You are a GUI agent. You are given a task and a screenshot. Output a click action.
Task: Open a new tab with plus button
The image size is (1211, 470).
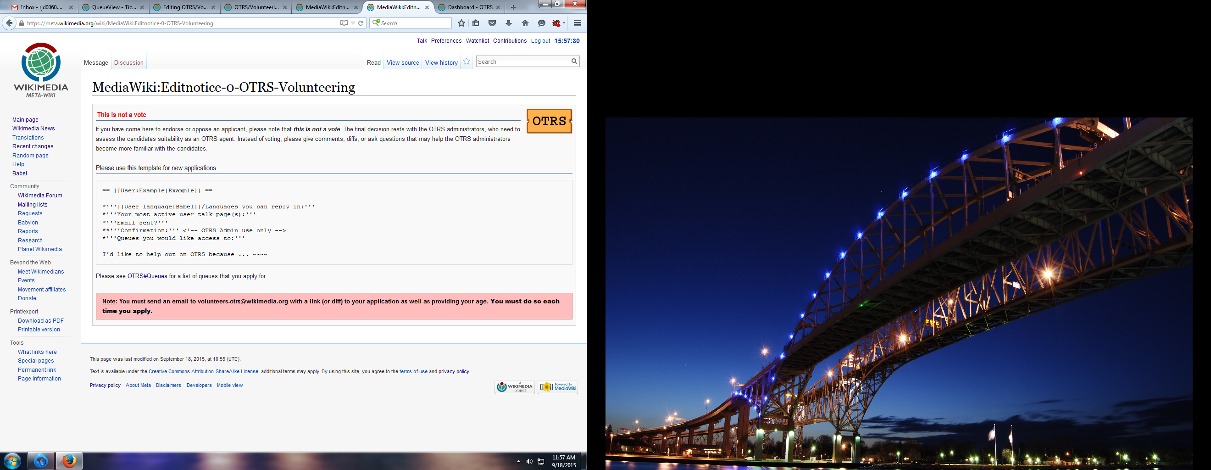coord(513,7)
